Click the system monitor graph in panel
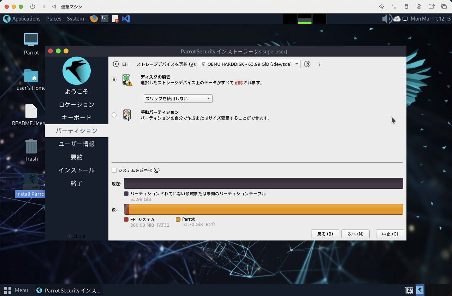 (305, 19)
